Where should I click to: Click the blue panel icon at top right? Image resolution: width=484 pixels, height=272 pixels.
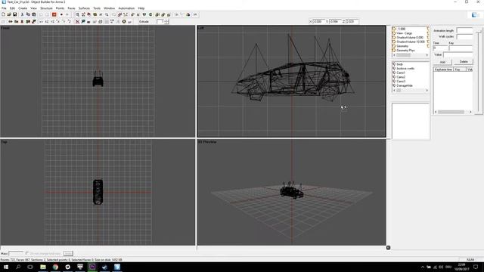coord(474,15)
